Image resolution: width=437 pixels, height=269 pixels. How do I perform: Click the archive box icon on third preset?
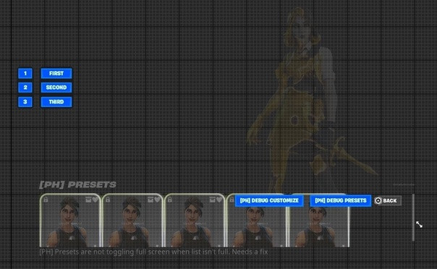(213, 200)
